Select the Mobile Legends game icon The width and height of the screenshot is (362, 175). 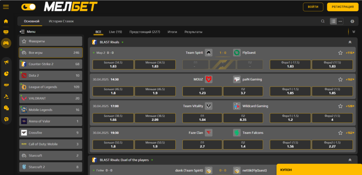click(x=24, y=110)
